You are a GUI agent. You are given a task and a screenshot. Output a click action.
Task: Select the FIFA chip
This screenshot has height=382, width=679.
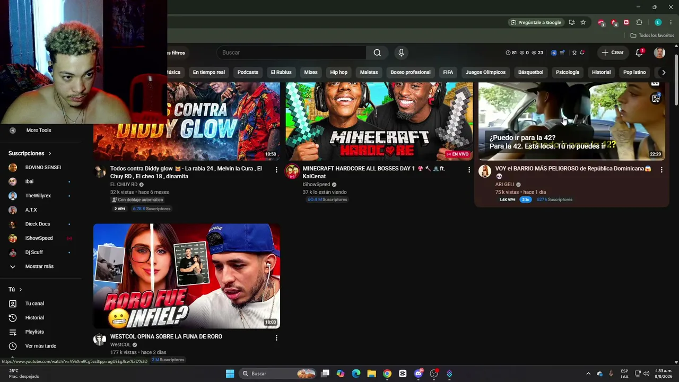click(448, 72)
